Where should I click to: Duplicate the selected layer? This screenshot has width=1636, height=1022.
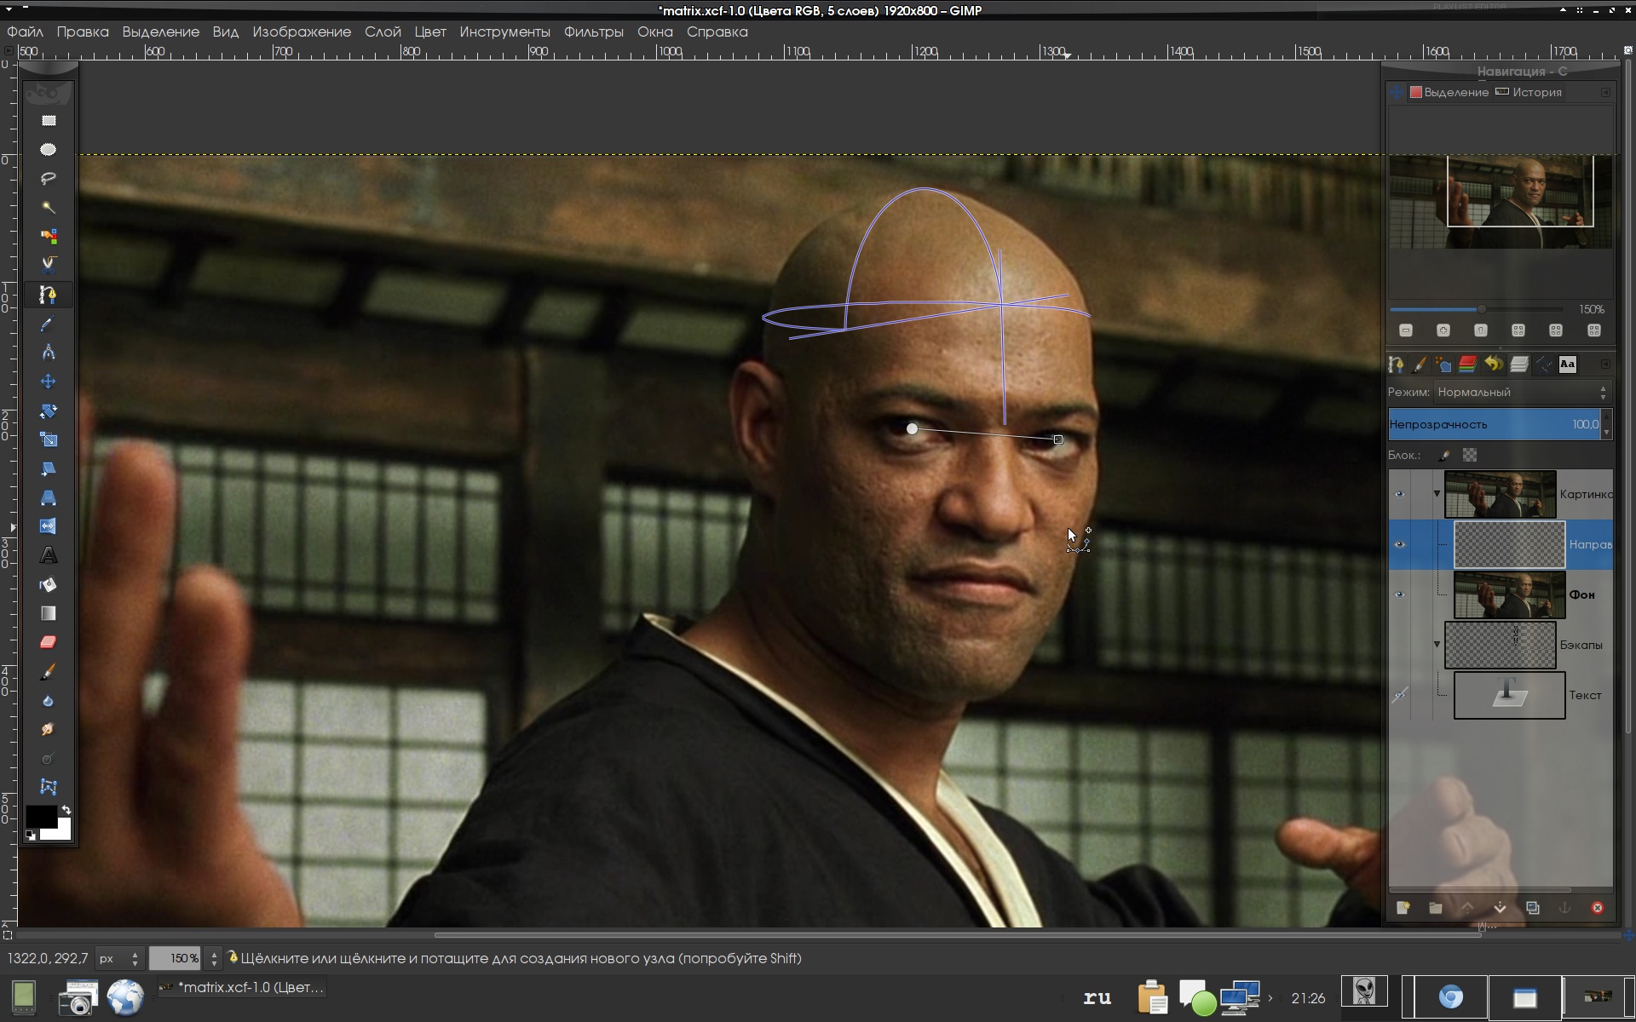click(x=1533, y=908)
